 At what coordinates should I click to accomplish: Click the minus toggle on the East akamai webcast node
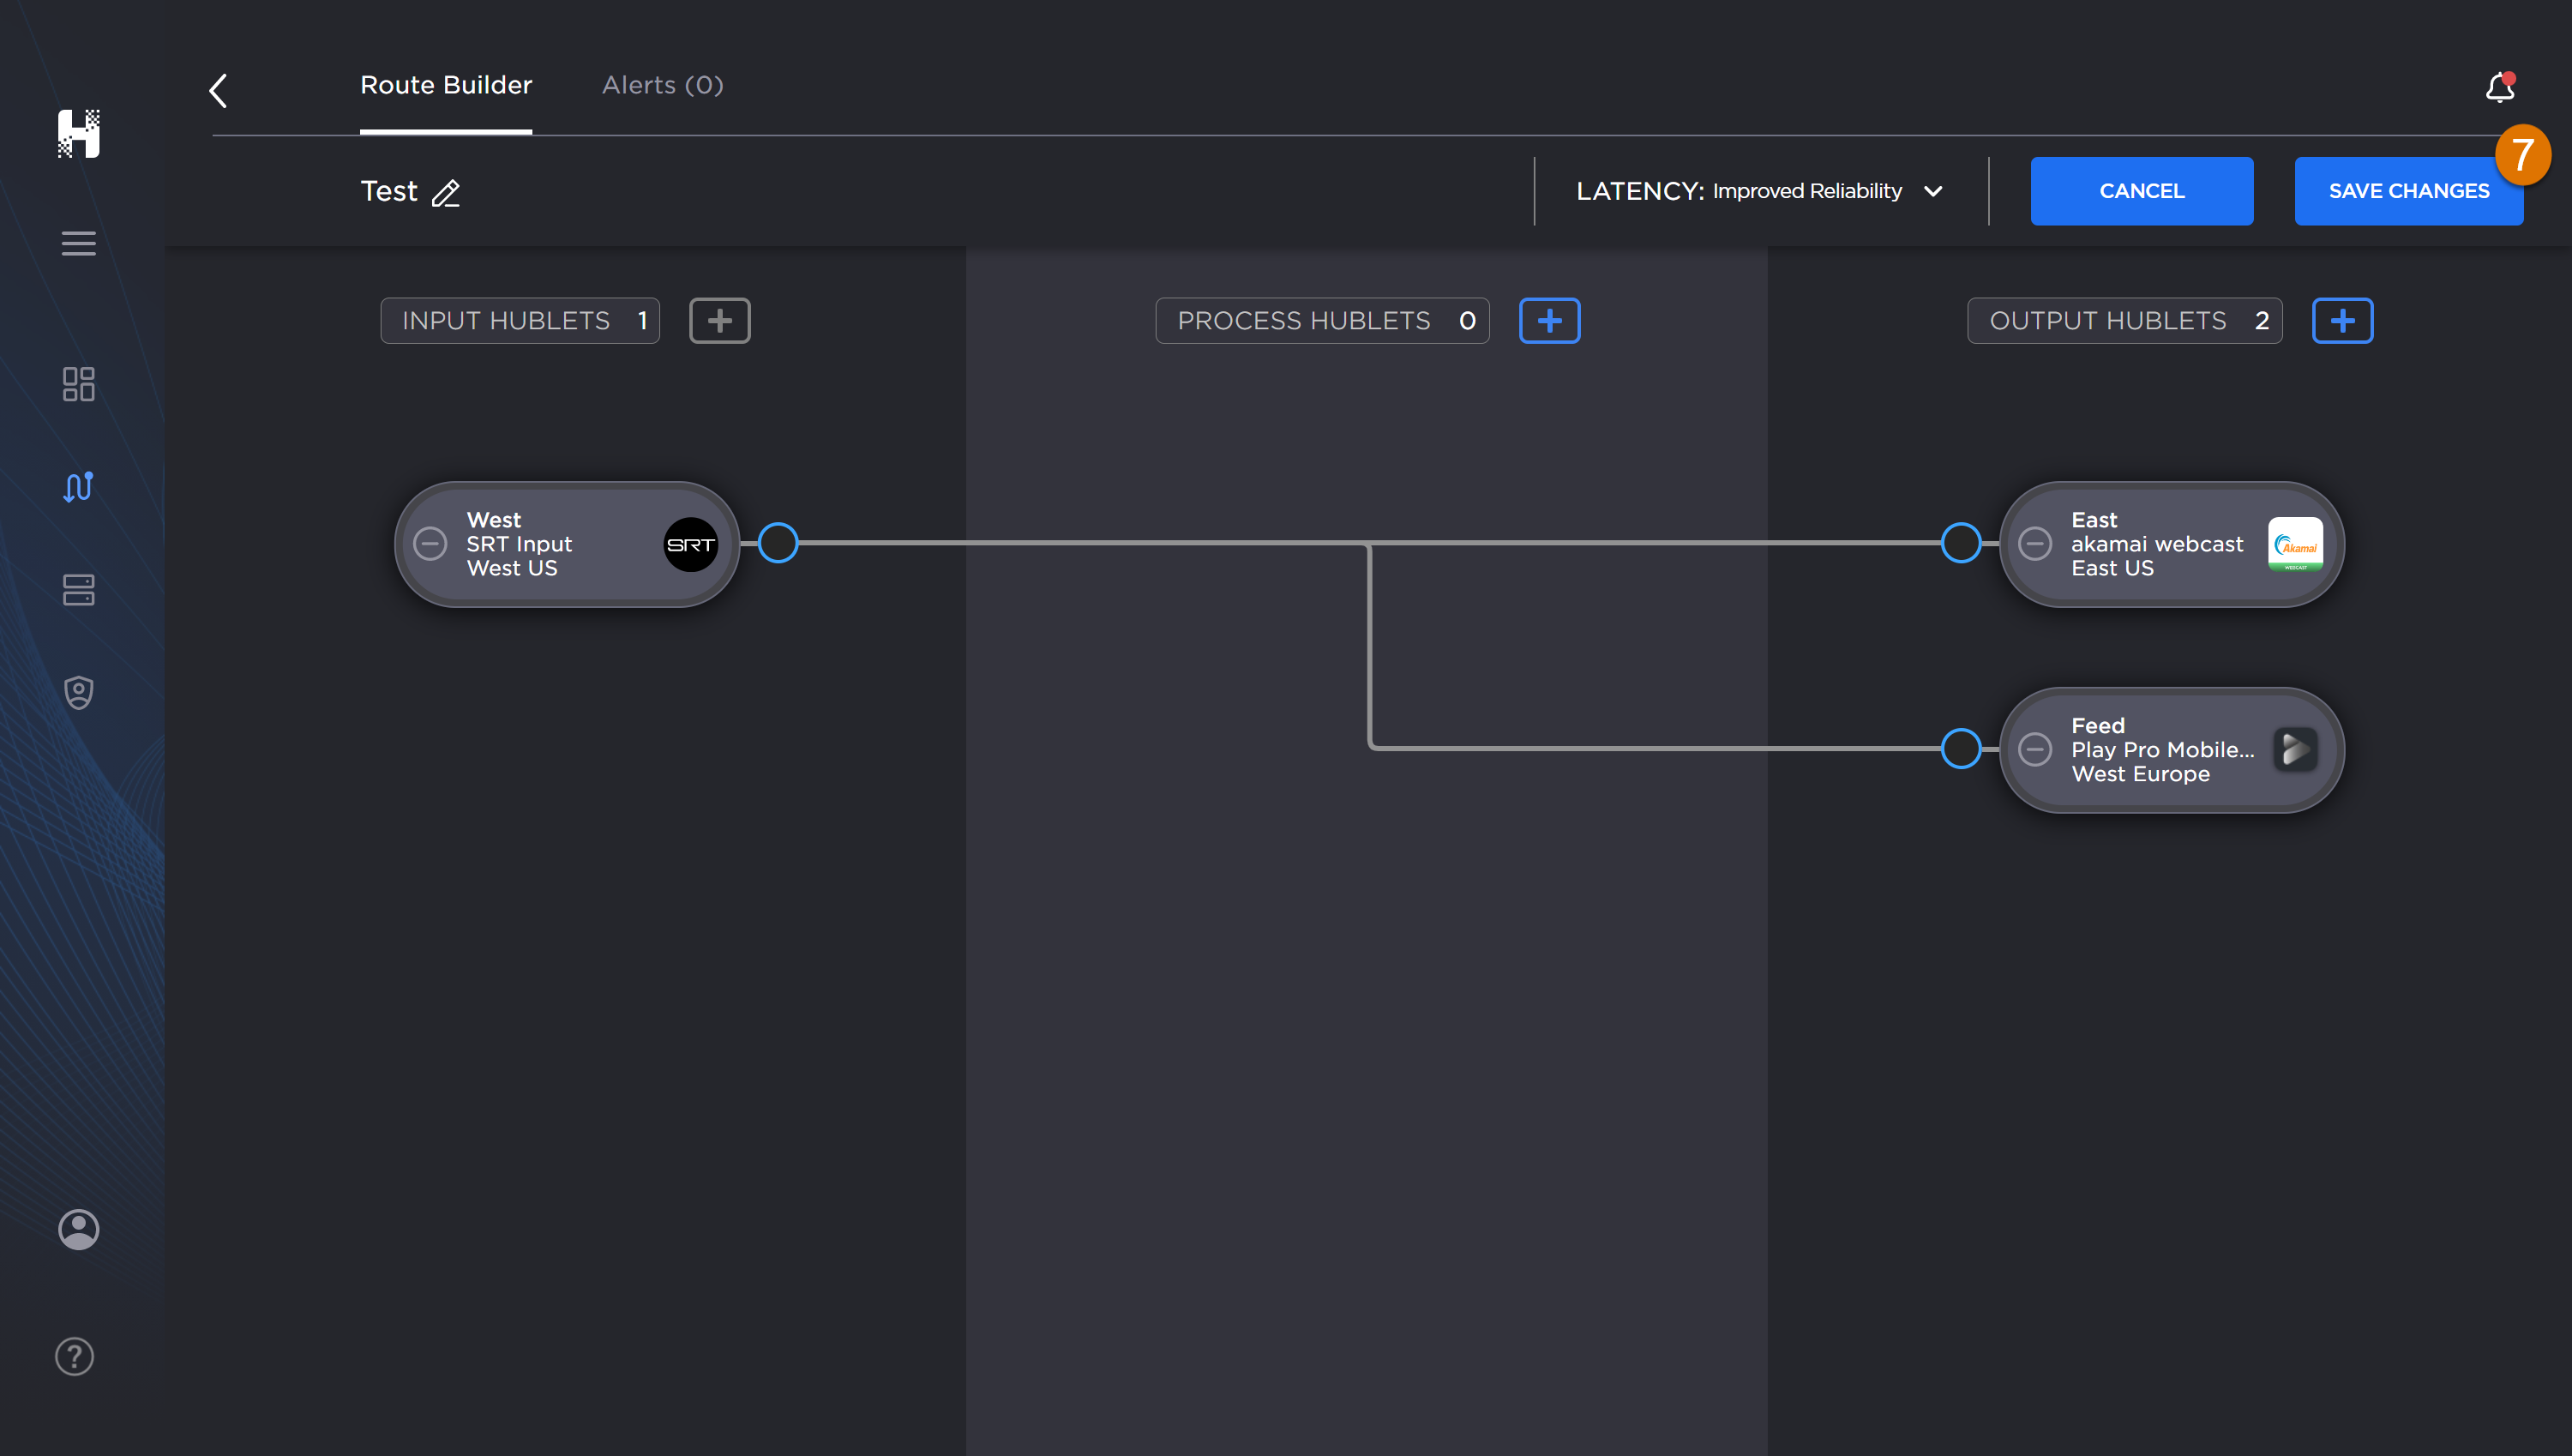coord(2036,543)
